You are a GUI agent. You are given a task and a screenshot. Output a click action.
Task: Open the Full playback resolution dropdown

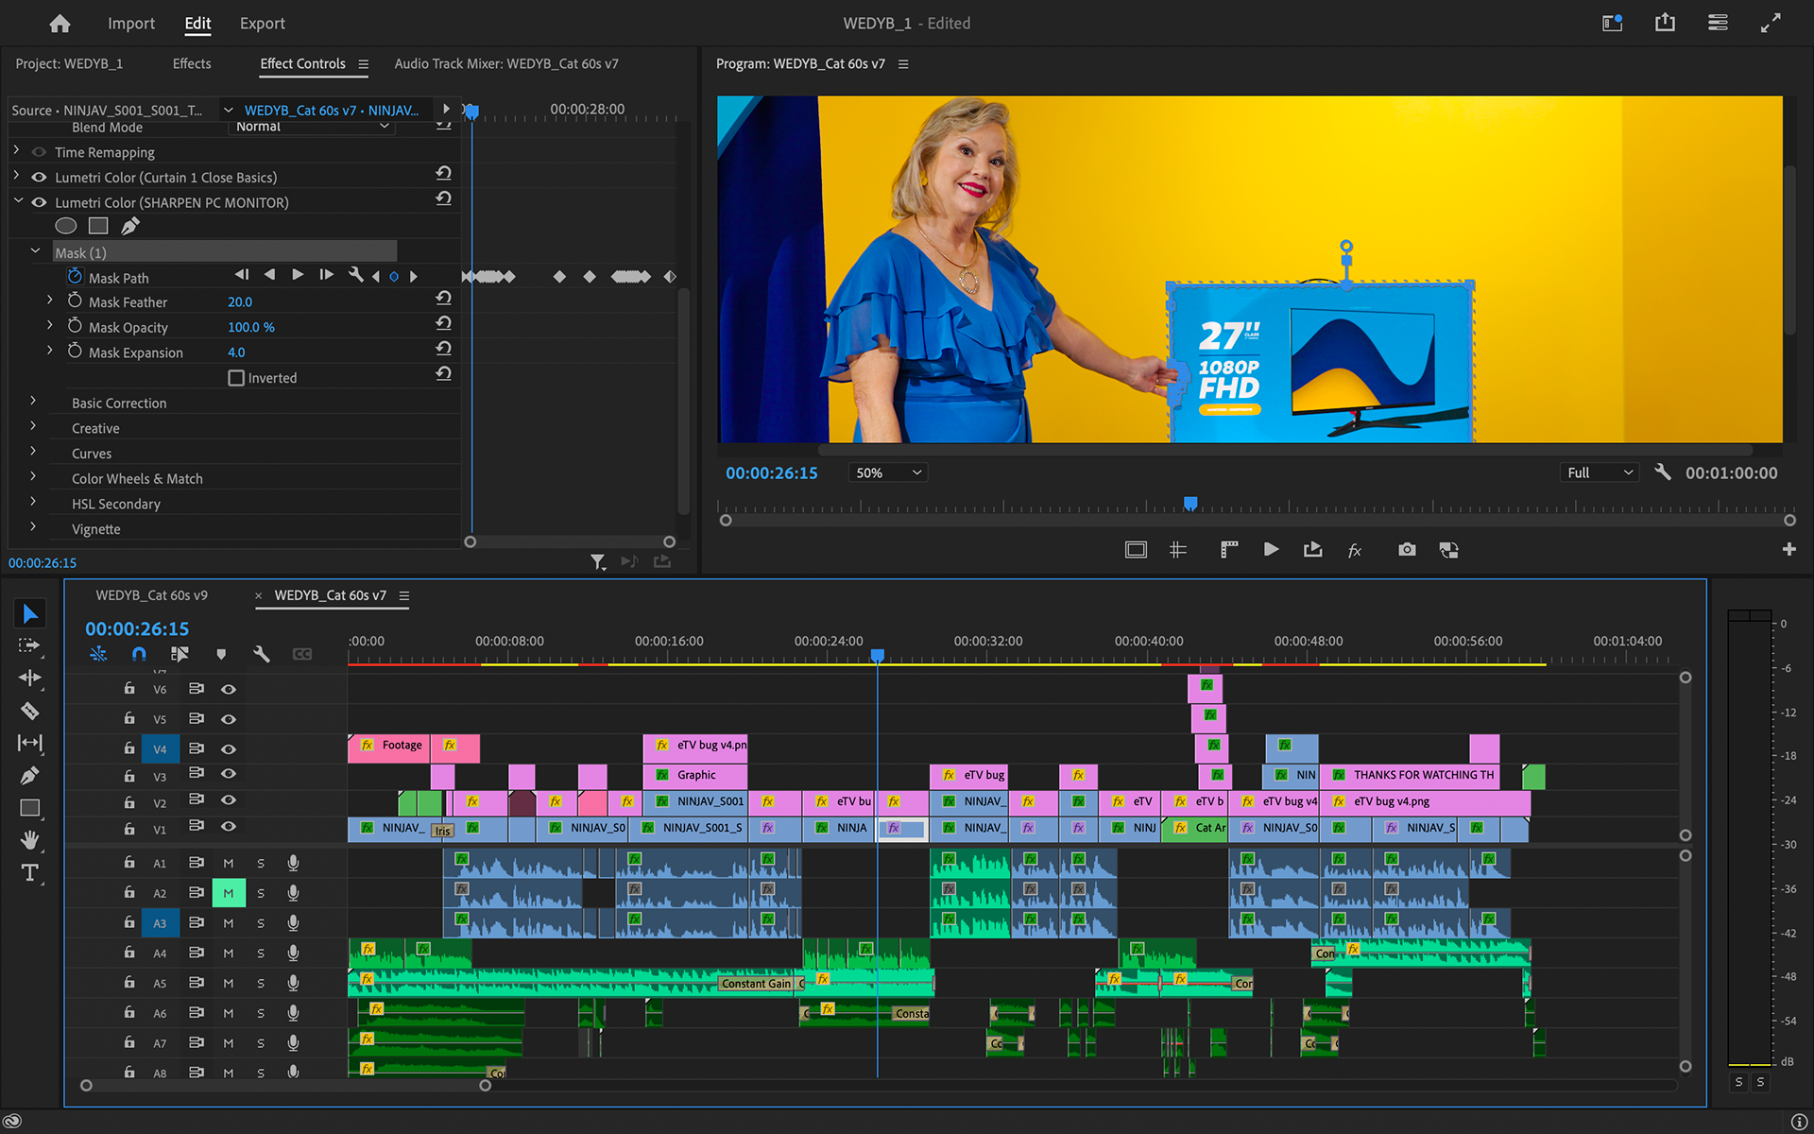pos(1600,472)
